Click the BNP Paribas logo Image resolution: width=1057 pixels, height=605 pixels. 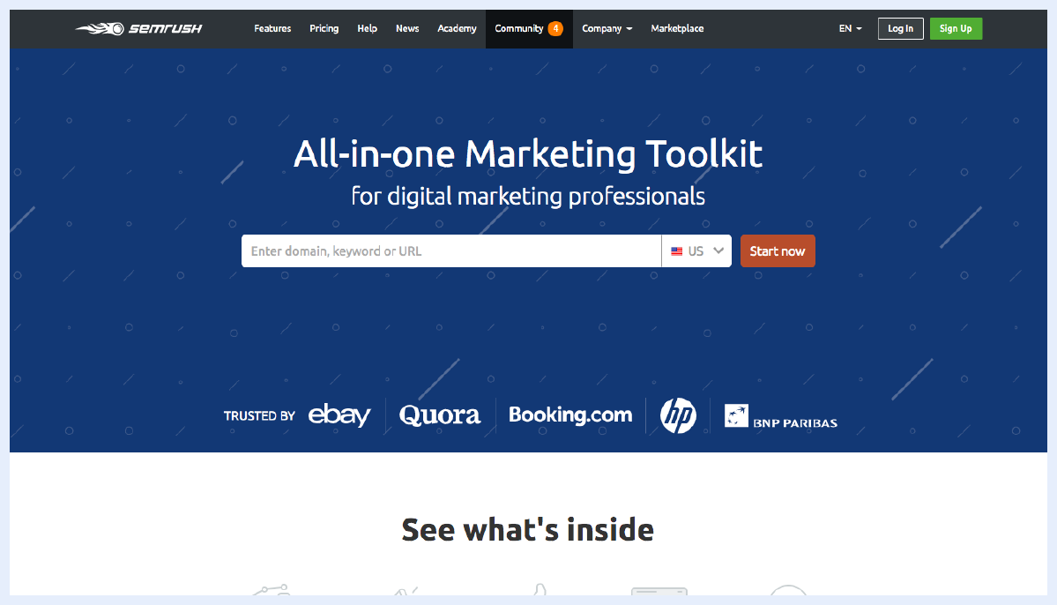click(x=780, y=416)
